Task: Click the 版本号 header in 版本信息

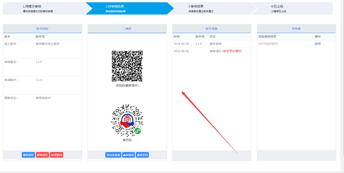Action: click(x=200, y=37)
